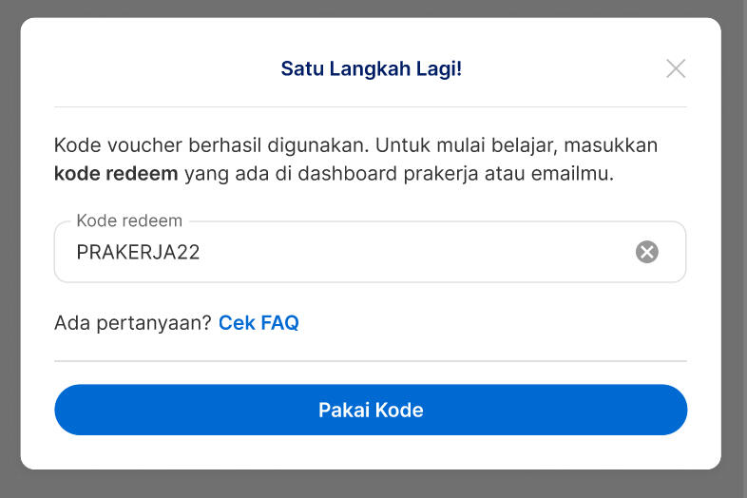
Task: Clear the redeem code with the X icon
Action: click(x=647, y=252)
